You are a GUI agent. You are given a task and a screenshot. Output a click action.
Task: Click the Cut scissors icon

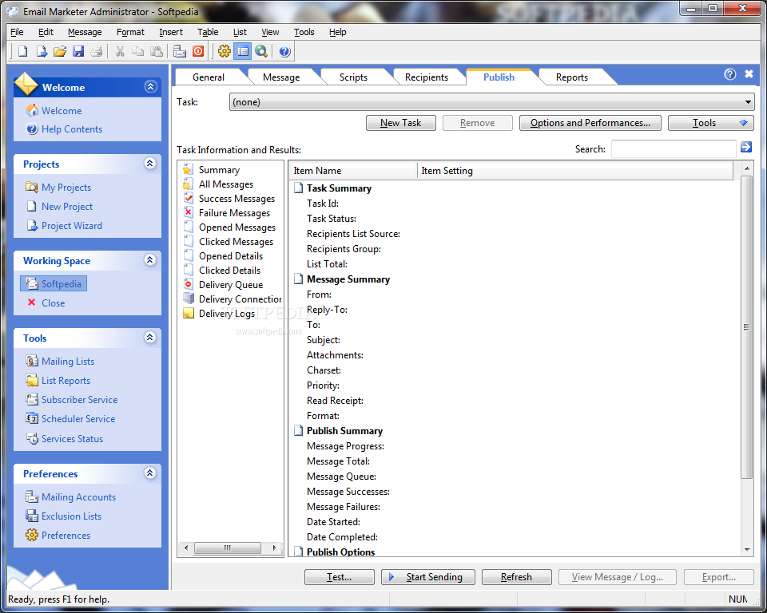120,51
